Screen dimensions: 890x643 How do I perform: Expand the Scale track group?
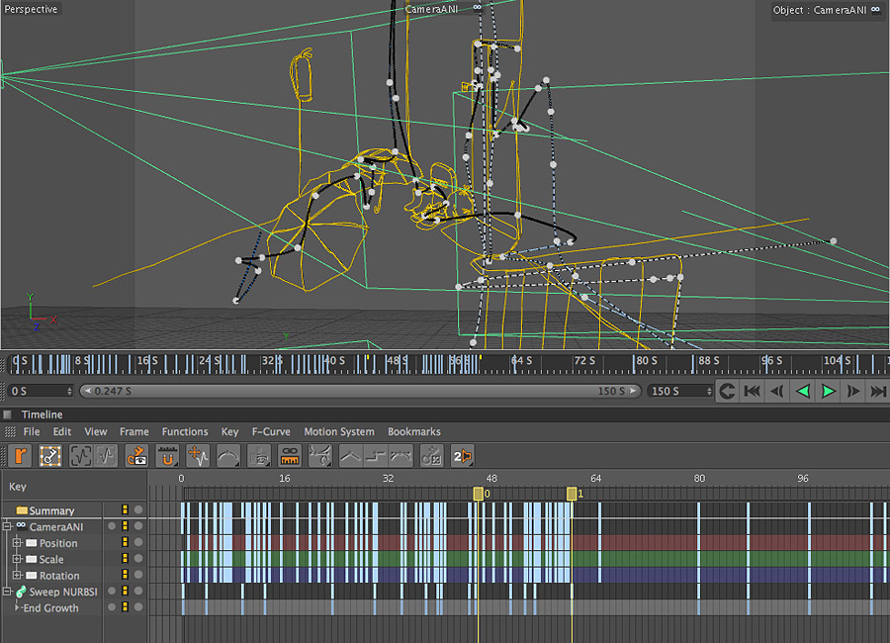(x=17, y=559)
